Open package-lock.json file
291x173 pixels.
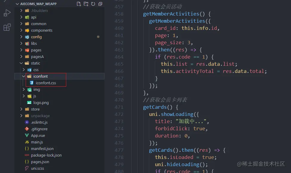pos(46,155)
